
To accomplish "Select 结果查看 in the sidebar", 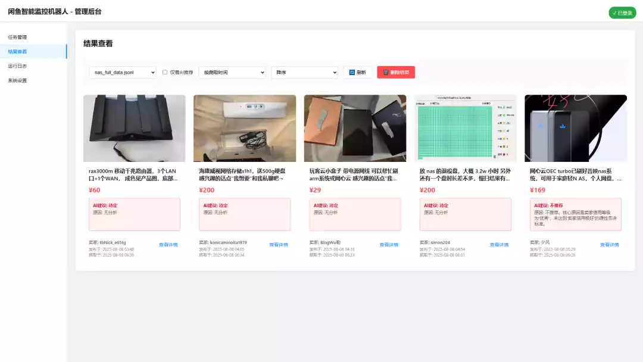I will 18,52.
